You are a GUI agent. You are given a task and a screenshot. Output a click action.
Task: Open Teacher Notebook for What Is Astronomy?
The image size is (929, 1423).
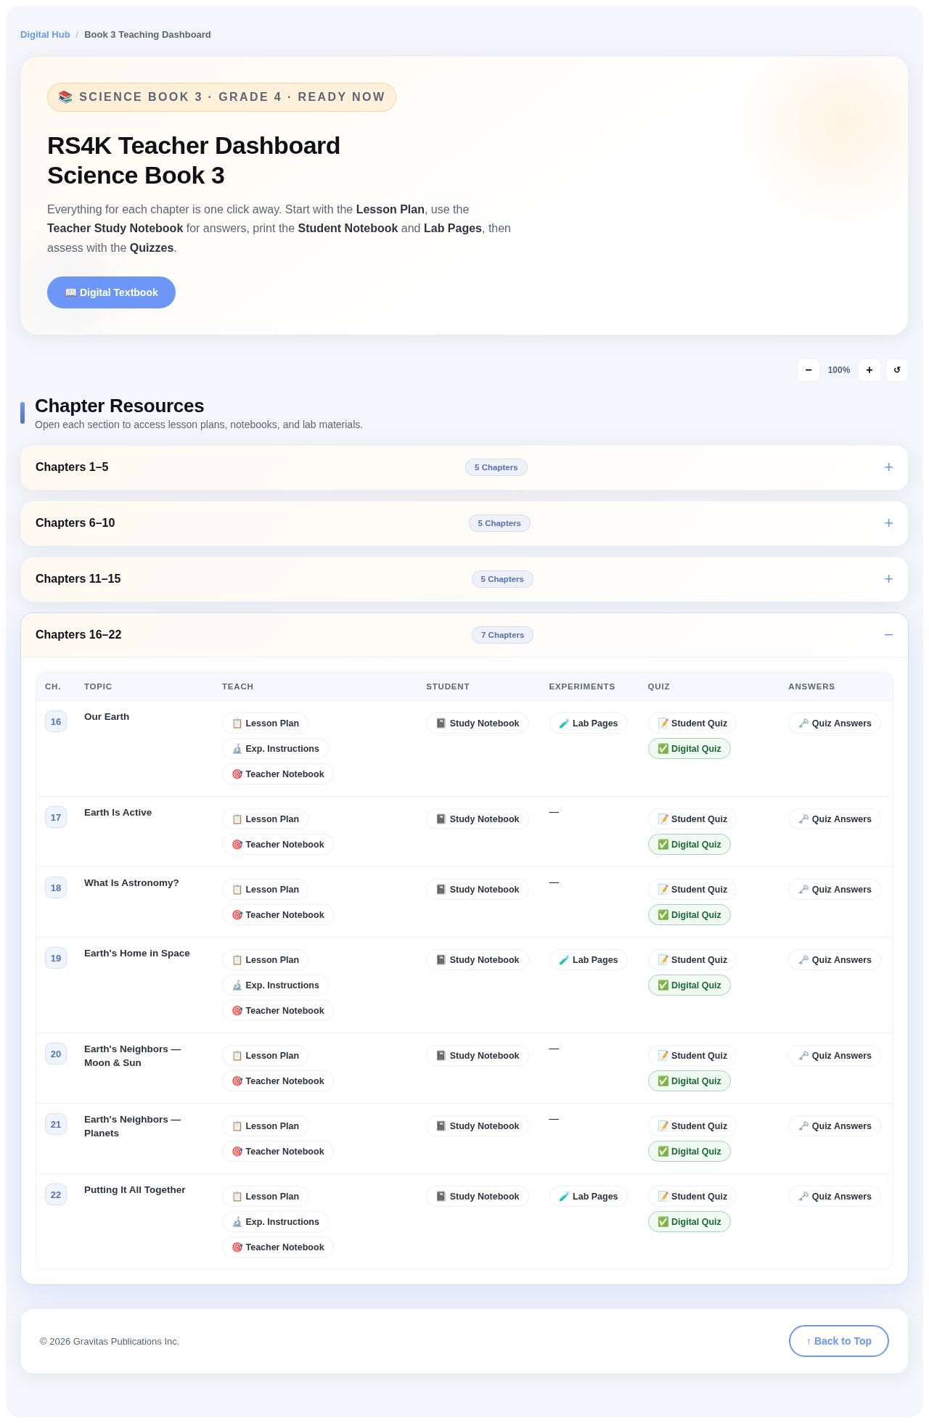[x=278, y=915]
